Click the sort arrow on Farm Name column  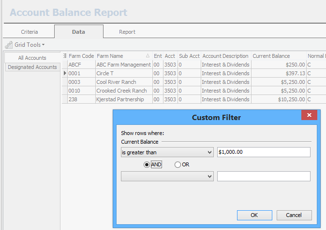[x=148, y=56]
